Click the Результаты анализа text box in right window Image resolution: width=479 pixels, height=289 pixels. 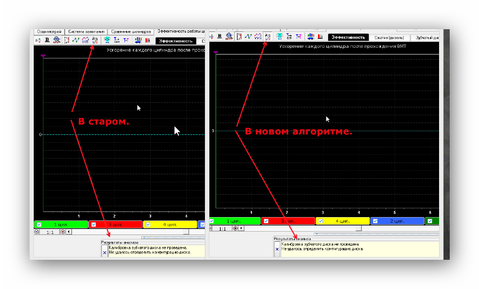360,249
